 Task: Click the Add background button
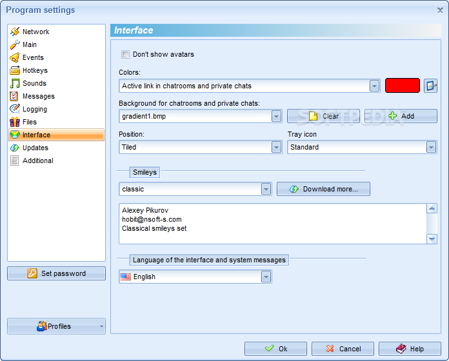401,116
